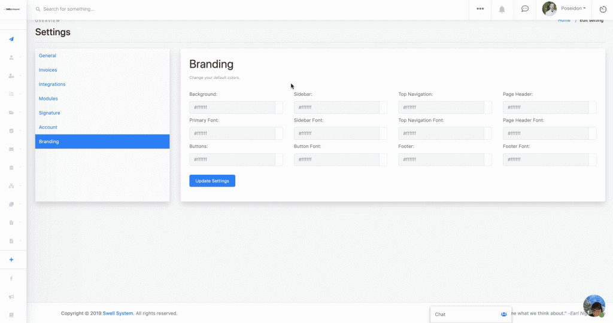Click the Sidebar color swatch
The height and width of the screenshot is (323, 613).
(383, 108)
